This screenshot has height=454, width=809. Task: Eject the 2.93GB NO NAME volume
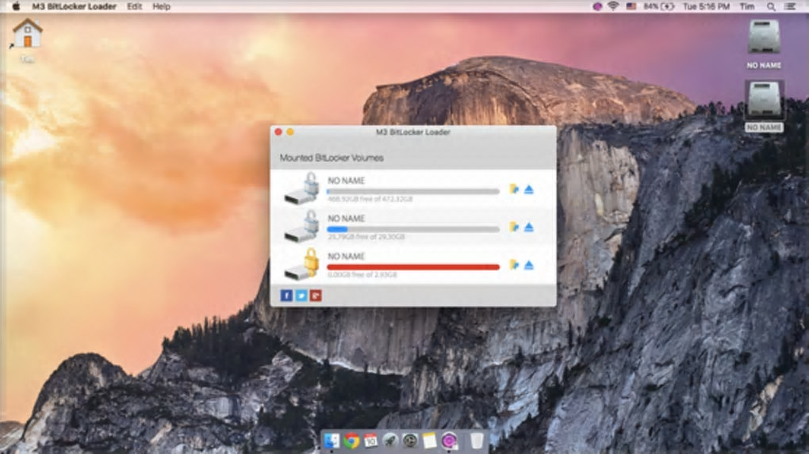529,265
